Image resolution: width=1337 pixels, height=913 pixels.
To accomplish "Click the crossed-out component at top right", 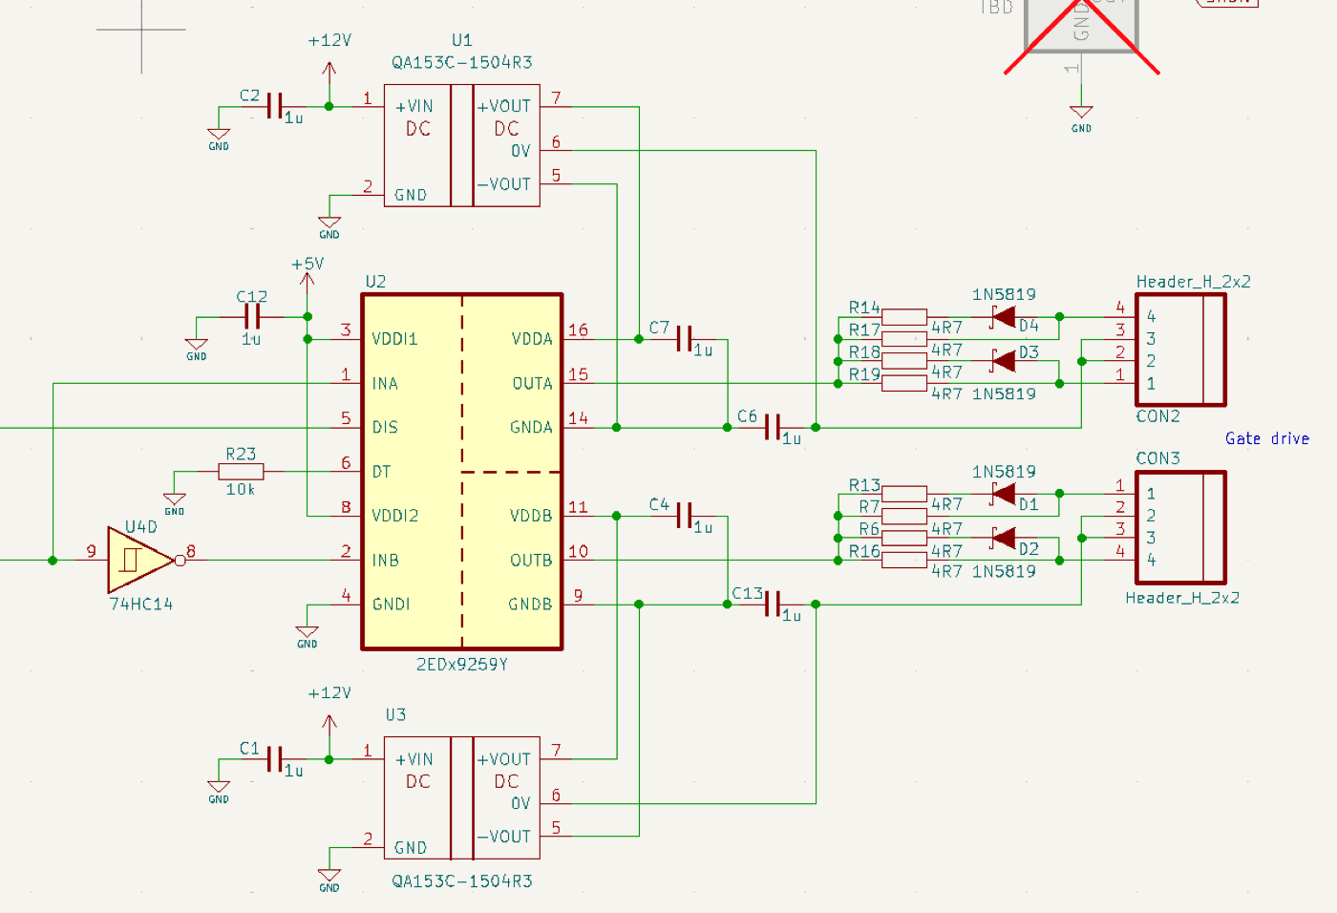I will 1081,36.
